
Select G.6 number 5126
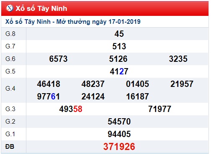coord(118,59)
